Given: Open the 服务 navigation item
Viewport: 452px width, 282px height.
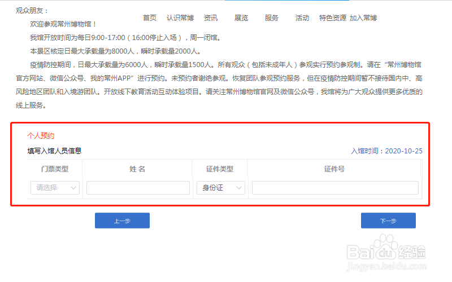Looking at the screenshot, I should [x=272, y=18].
